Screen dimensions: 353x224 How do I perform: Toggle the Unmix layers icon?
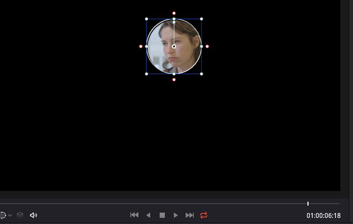[x=20, y=215]
